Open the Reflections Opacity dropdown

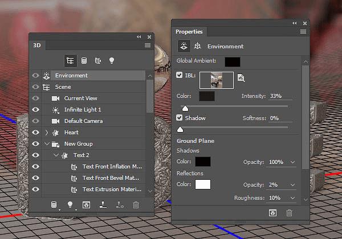pyautogui.click(x=293, y=185)
